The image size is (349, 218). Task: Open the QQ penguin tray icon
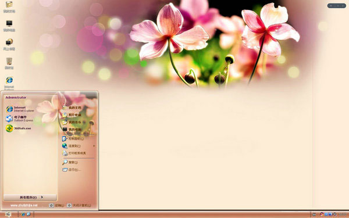pos(322,214)
